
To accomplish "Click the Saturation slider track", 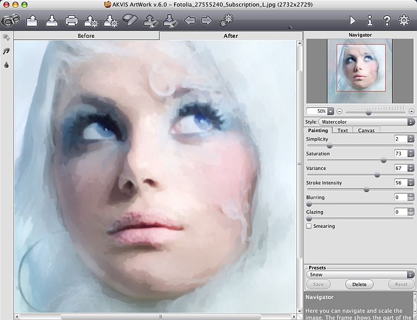I will (x=345, y=160).
